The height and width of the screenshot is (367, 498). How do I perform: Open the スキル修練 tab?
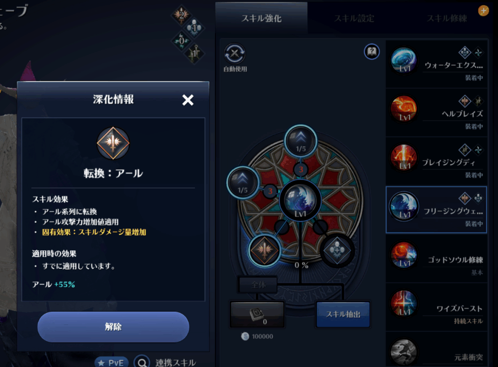point(447,18)
